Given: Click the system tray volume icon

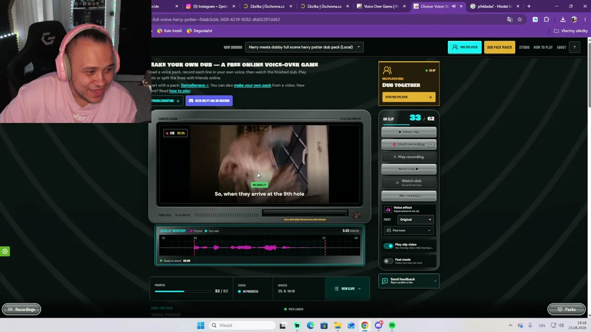Looking at the screenshot, I should click(561, 326).
